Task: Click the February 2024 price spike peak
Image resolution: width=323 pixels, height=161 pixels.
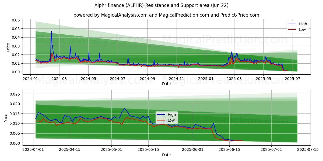Action: pyautogui.click(x=51, y=31)
